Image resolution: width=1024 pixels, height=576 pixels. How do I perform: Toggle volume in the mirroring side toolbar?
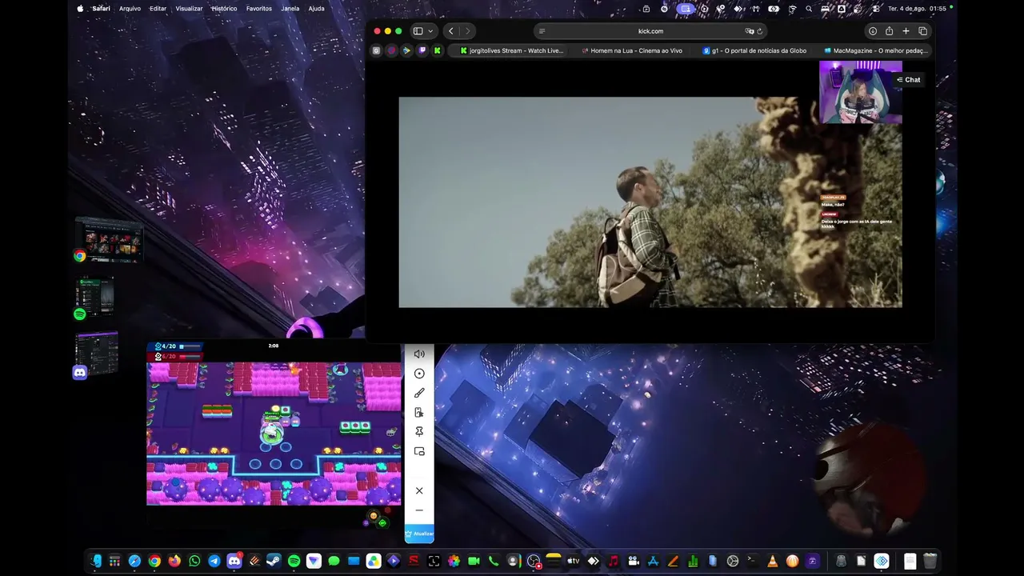[419, 354]
